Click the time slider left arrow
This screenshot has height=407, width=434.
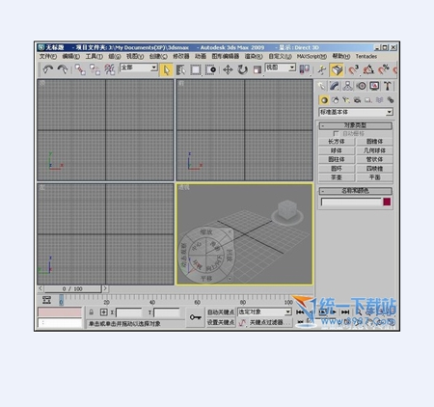pos(41,288)
